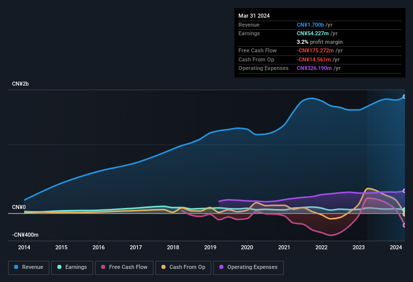413x282 pixels.
Task: Click the CN¥2b y-axis label
Action: pyautogui.click(x=20, y=84)
